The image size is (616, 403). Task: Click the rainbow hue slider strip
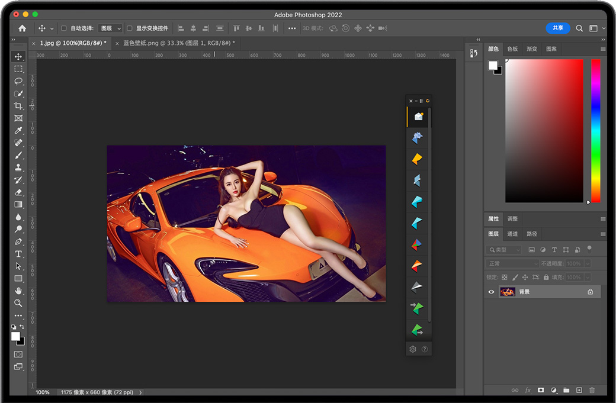pos(595,130)
